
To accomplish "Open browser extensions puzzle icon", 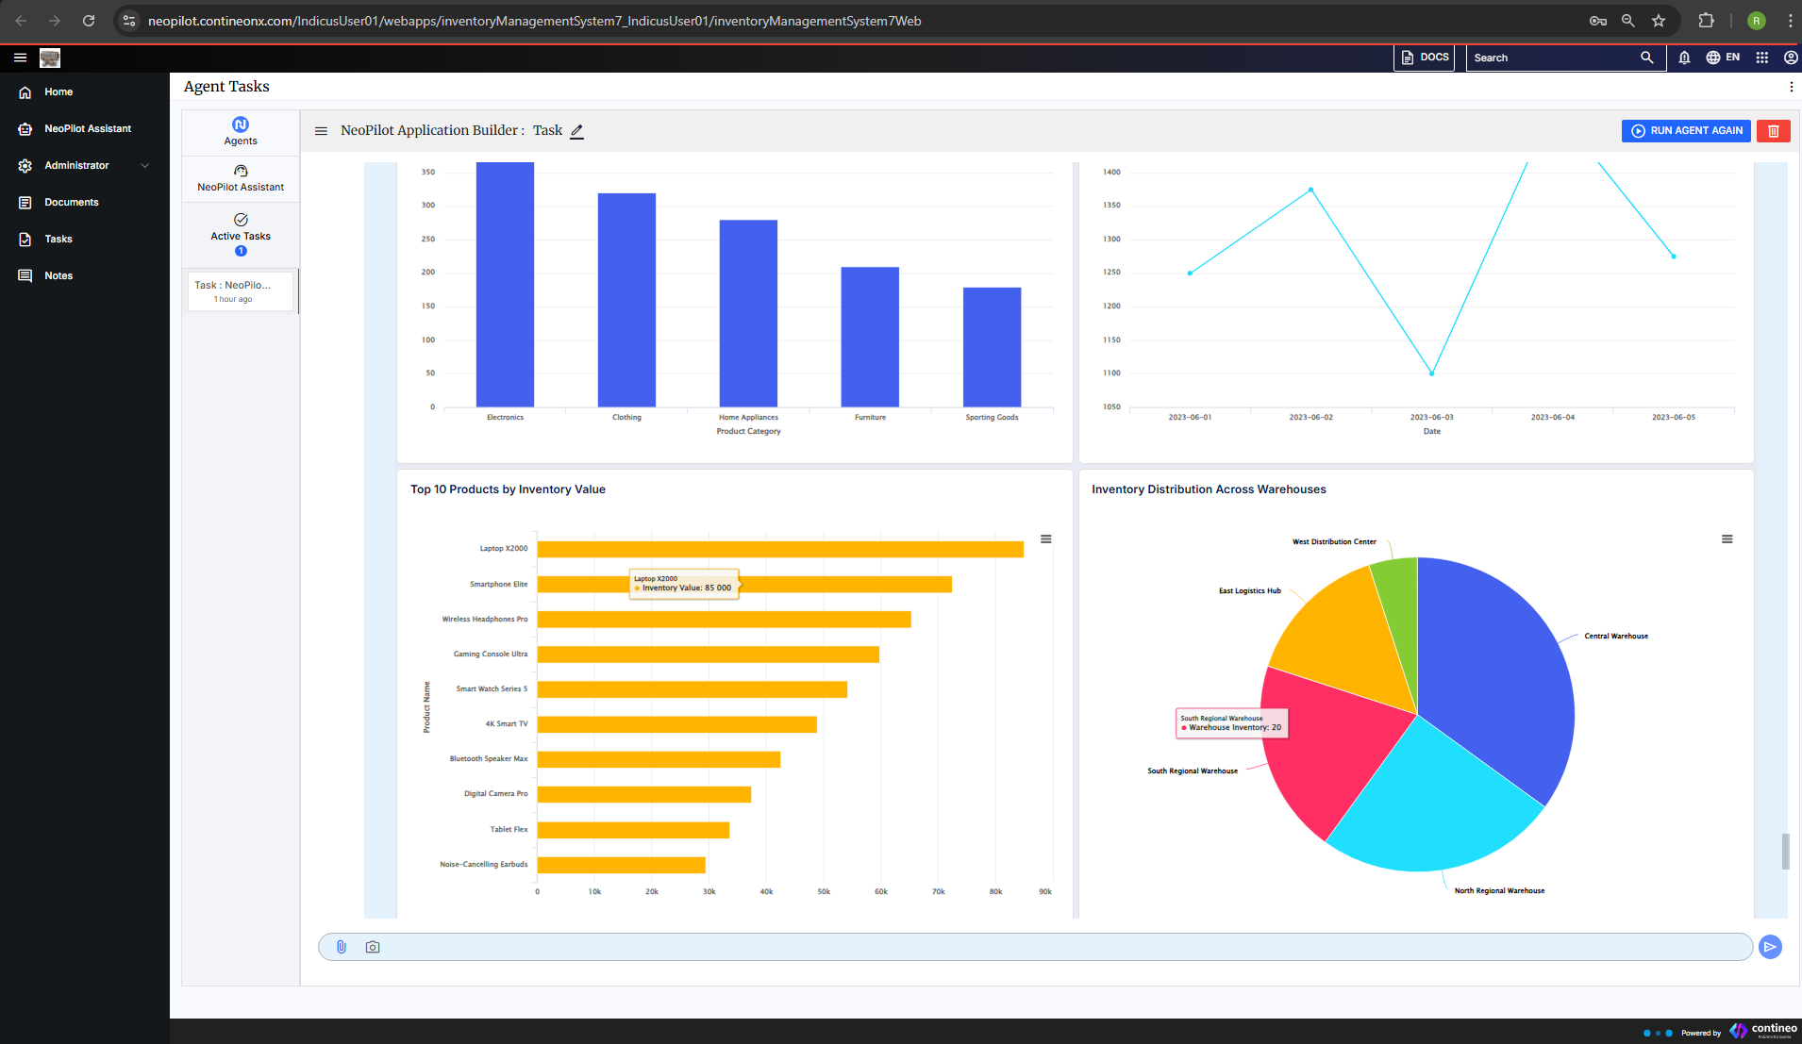I will point(1706,21).
